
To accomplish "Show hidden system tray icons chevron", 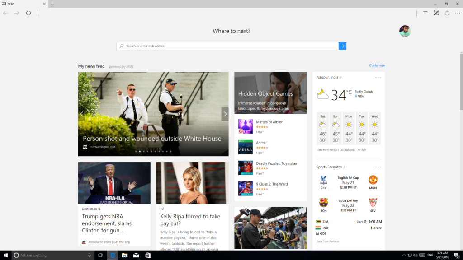I will click(x=404, y=255).
